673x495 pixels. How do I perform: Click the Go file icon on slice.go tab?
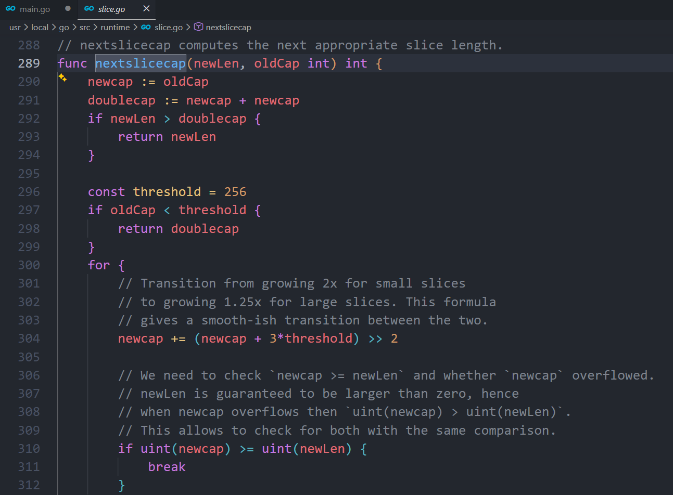(x=89, y=9)
